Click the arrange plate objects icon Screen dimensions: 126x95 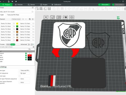pos(59,17)
